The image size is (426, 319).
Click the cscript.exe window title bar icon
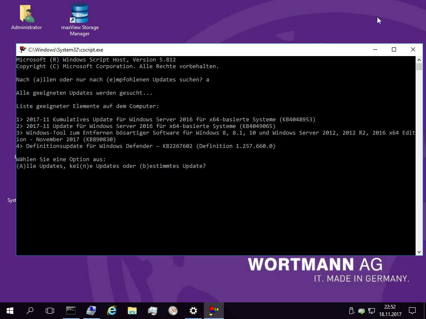click(23, 49)
